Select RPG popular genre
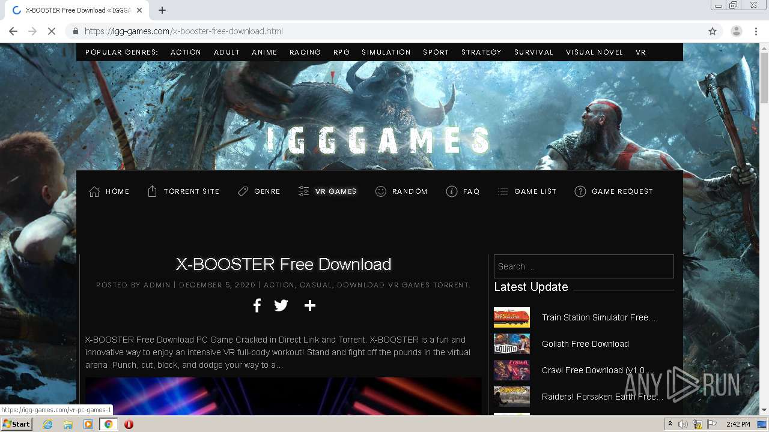 pyautogui.click(x=341, y=52)
